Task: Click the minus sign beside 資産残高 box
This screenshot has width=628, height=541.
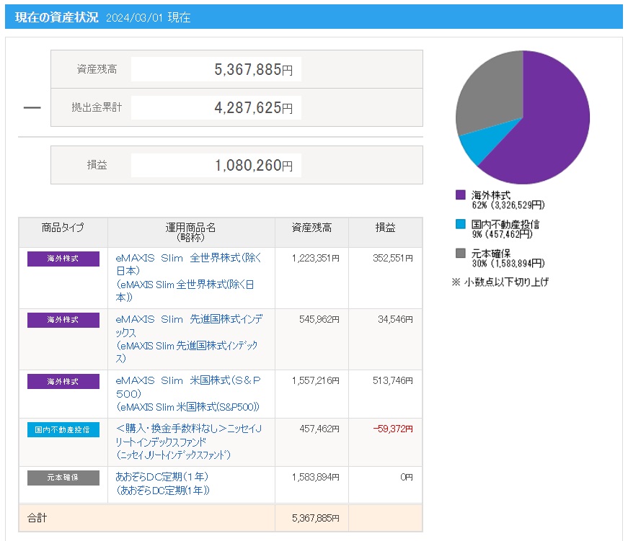Action: pos(32,107)
